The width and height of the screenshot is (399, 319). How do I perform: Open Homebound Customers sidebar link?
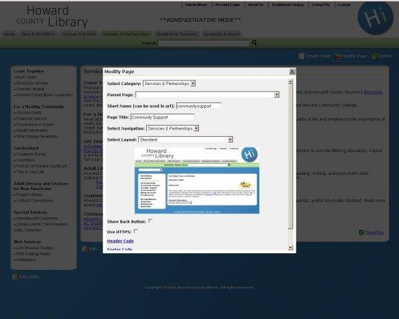[37, 218]
